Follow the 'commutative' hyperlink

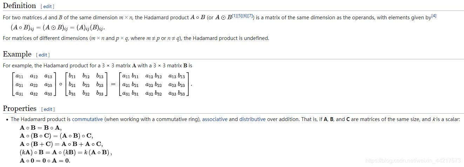[x=87, y=119]
